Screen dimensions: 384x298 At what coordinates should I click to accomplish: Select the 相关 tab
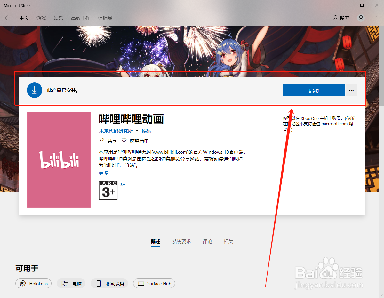coord(228,242)
